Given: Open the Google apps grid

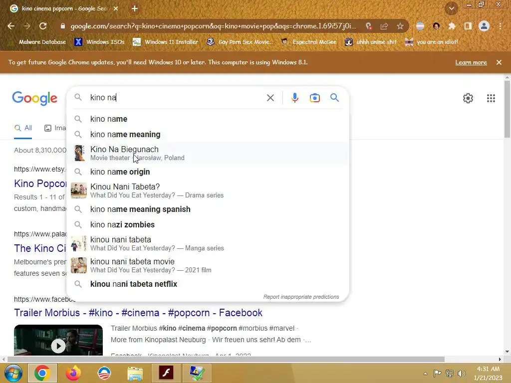Looking at the screenshot, I should coord(491,98).
